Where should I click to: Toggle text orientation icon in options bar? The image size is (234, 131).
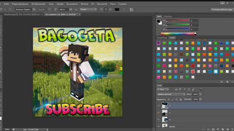[x=10, y=9]
